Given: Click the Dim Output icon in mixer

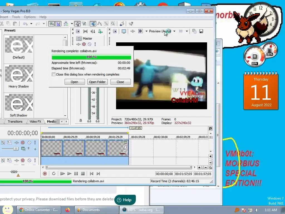Looking at the screenshot, I should [x=93, y=31].
